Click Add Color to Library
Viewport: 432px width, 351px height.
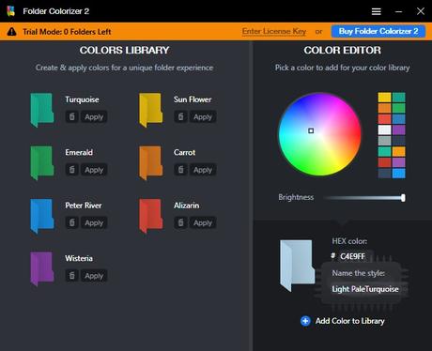(x=350, y=321)
